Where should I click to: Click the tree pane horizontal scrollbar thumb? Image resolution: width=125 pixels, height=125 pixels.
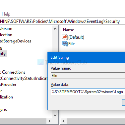pos(23,121)
